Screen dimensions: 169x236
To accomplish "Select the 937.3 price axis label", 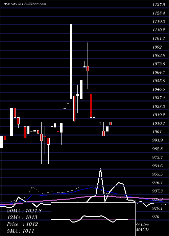I will point(158,191).
